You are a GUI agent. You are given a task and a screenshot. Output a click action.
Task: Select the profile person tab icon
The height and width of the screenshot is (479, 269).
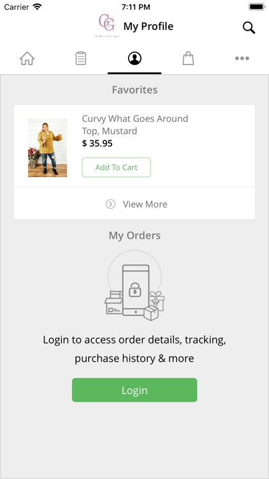pos(134,58)
